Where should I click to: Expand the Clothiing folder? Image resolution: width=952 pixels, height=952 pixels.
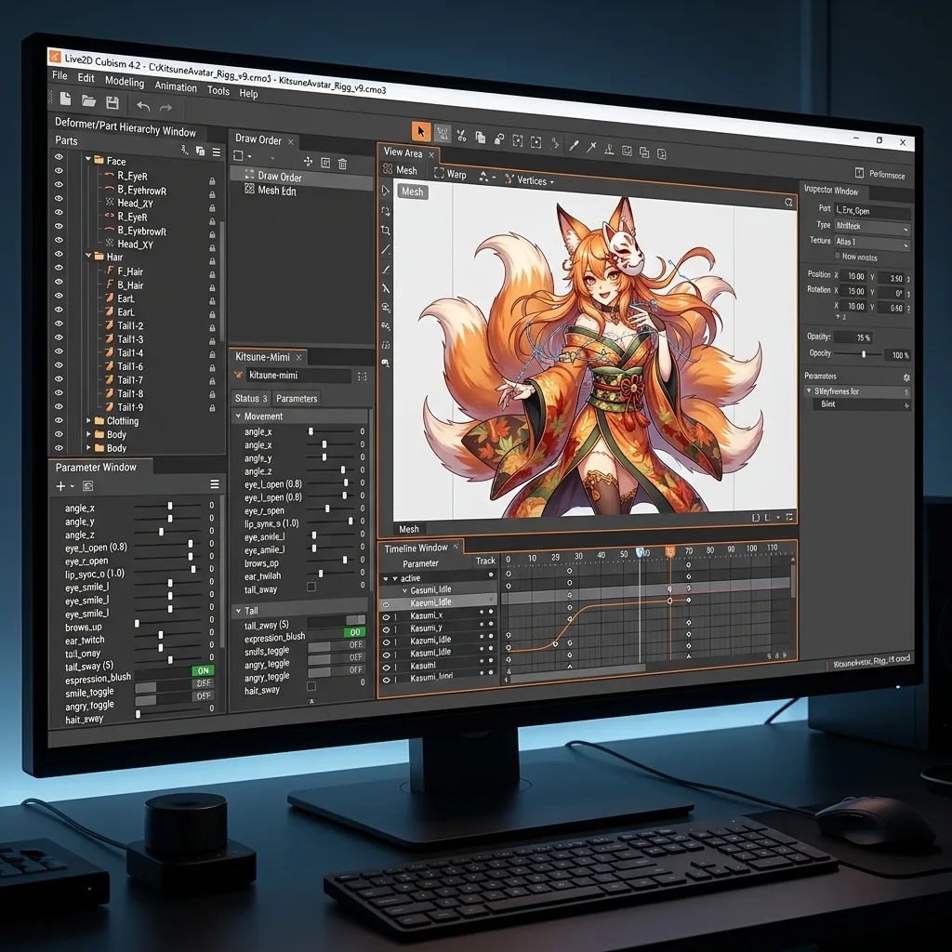[x=88, y=420]
